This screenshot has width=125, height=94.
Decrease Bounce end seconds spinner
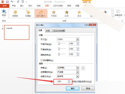(x=78, y=55)
